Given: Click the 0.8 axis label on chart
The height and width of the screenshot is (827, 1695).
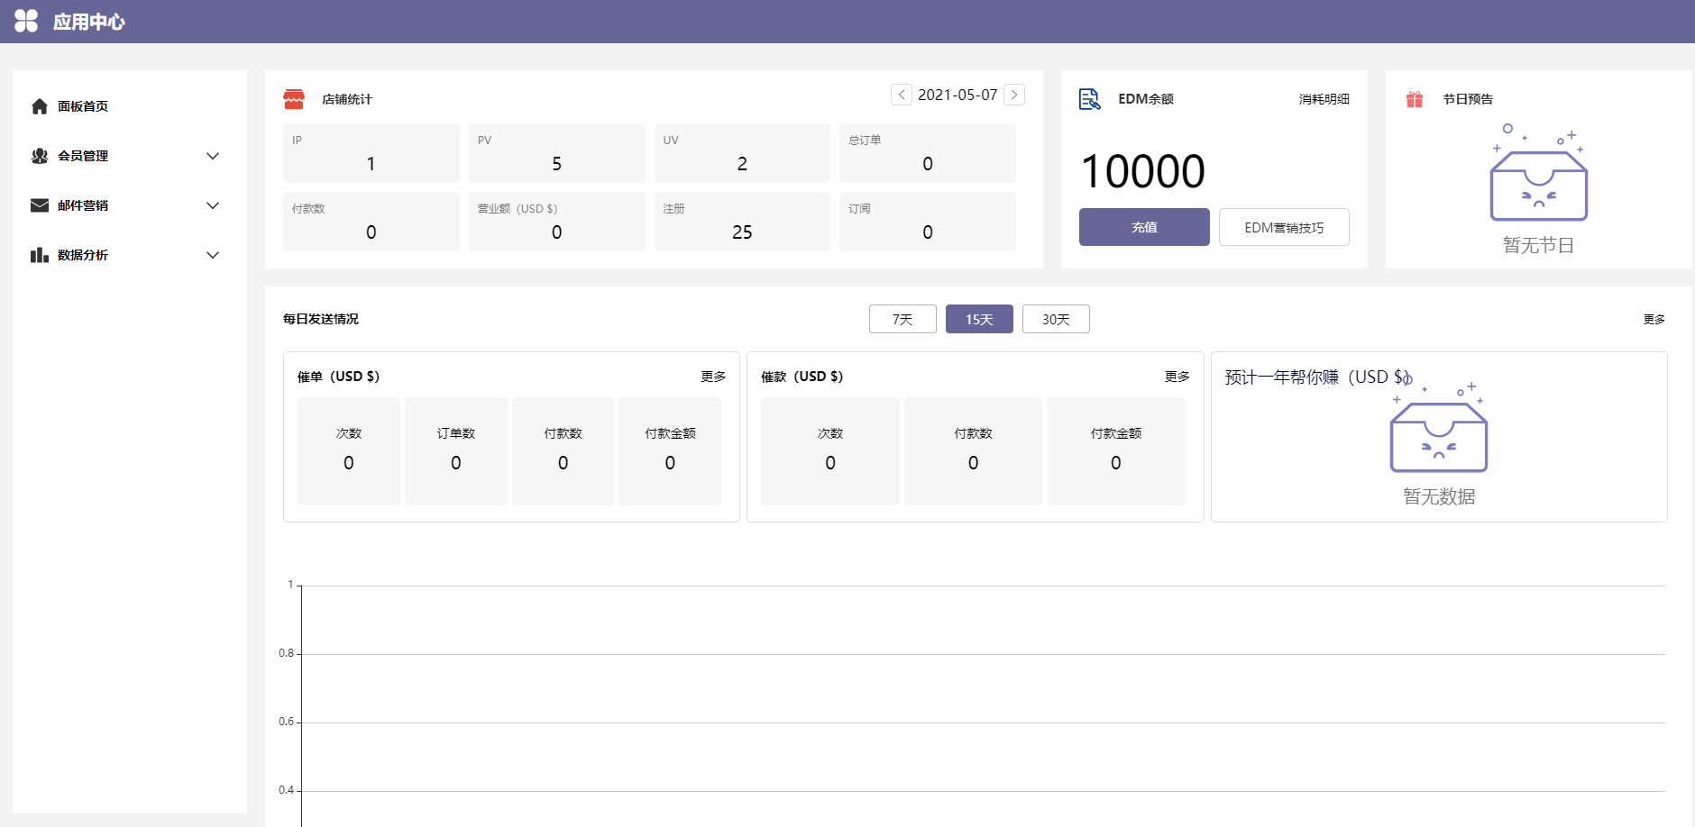Looking at the screenshot, I should [x=286, y=653].
